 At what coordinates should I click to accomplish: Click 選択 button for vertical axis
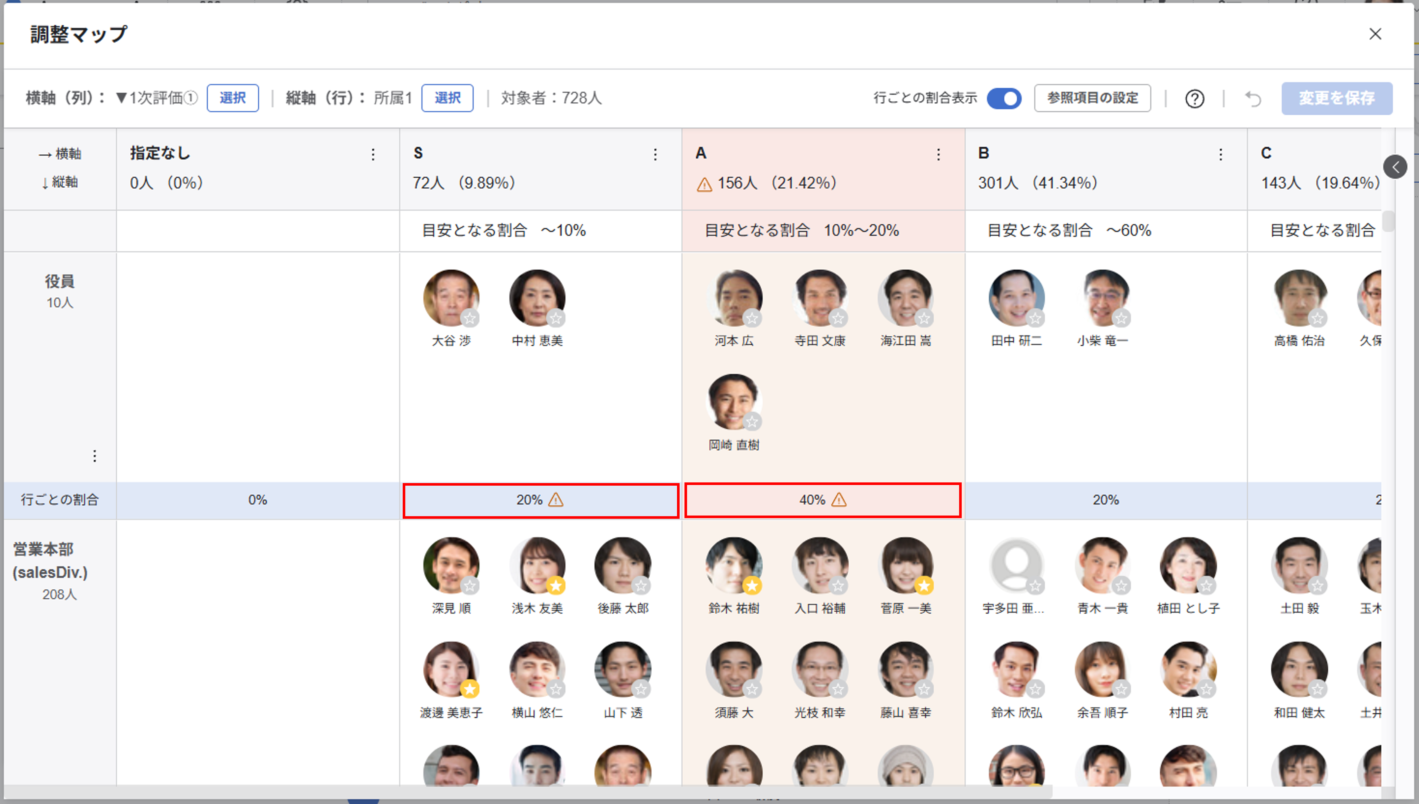click(x=447, y=98)
